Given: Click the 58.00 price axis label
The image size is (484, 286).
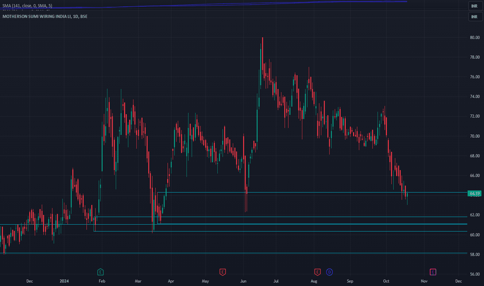Looking at the screenshot, I should tap(475, 254).
